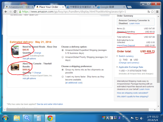Select 'I want my items faster' option

pyautogui.click(x=63, y=77)
